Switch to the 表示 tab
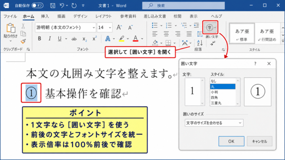Screen dimensions: 285x160 (194, 16)
